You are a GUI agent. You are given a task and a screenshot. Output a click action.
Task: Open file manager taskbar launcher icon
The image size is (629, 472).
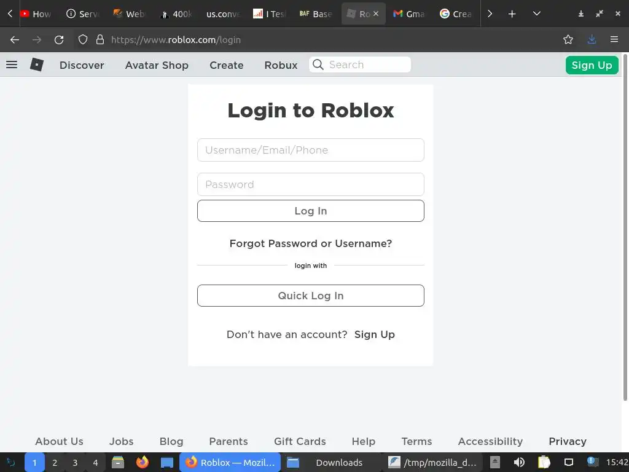[118, 462]
